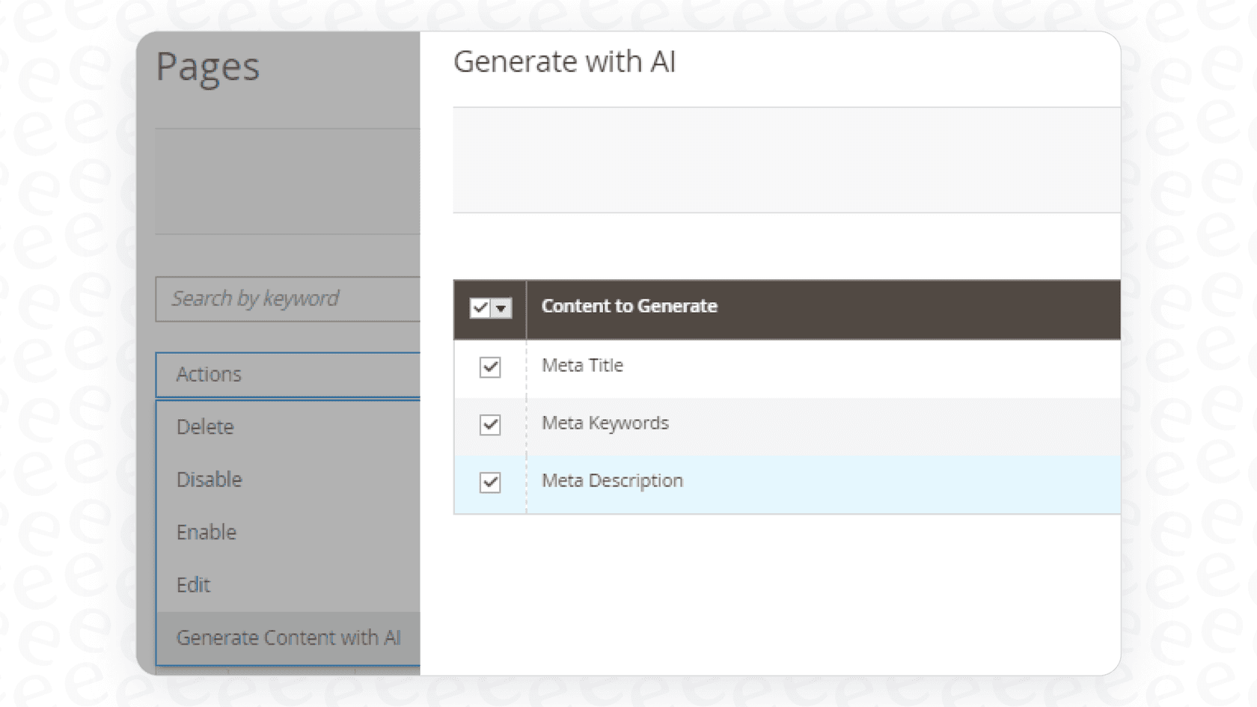The image size is (1257, 707).
Task: Select Generate Content with AI action
Action: 289,637
